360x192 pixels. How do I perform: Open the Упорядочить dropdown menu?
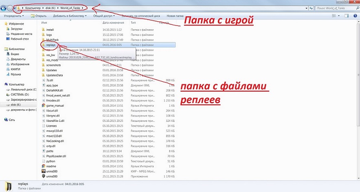click(x=14, y=16)
